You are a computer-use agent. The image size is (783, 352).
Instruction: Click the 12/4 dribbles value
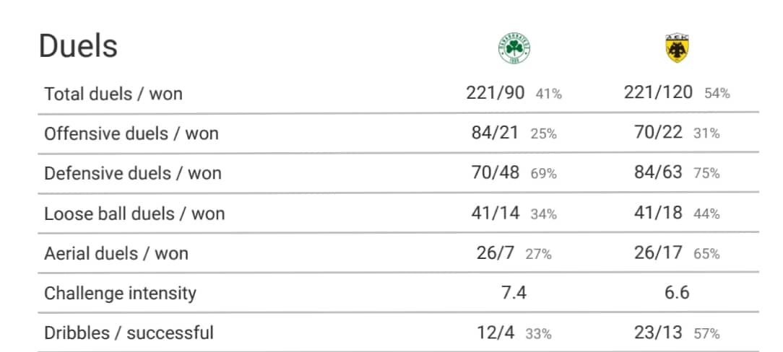tap(496, 333)
